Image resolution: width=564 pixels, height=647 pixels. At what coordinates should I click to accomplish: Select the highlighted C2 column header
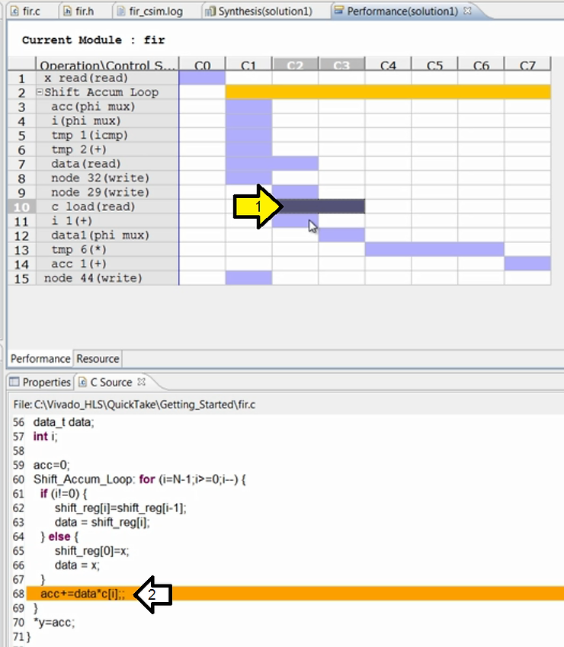[x=295, y=64]
